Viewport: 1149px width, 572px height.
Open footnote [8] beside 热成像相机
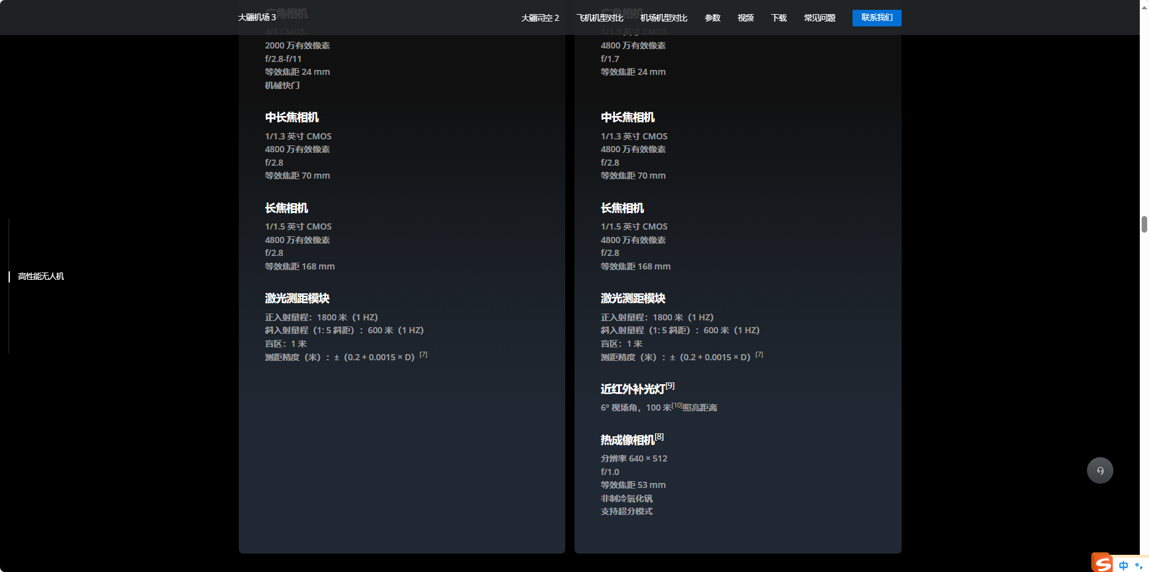click(x=659, y=436)
